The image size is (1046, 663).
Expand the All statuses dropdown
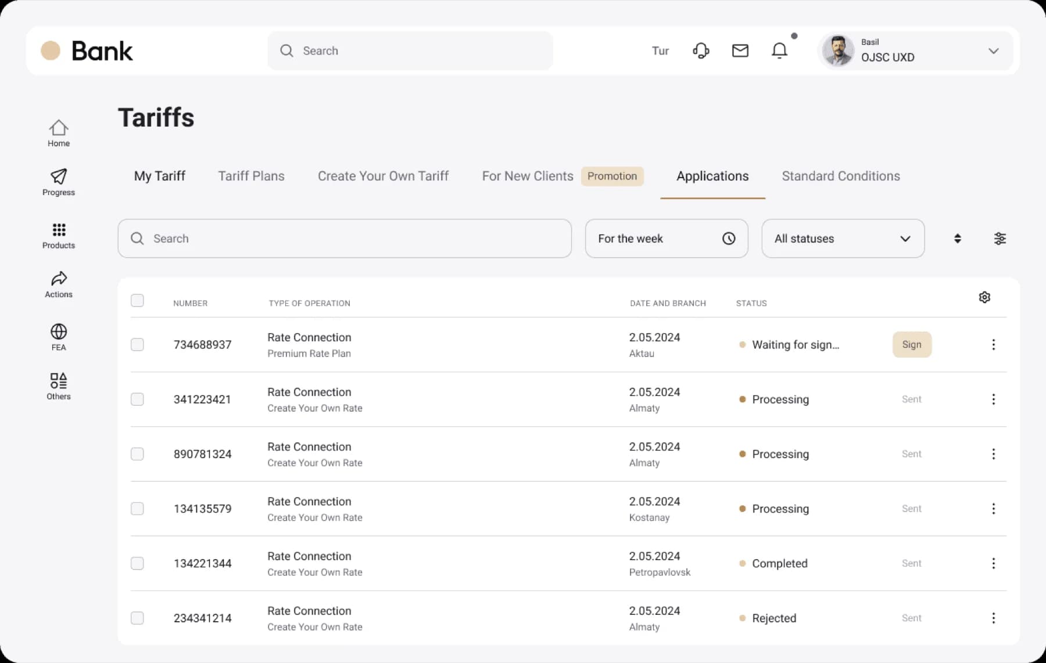(843, 239)
